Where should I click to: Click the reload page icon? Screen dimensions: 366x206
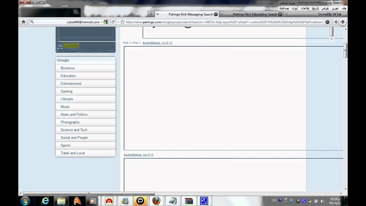113,22
